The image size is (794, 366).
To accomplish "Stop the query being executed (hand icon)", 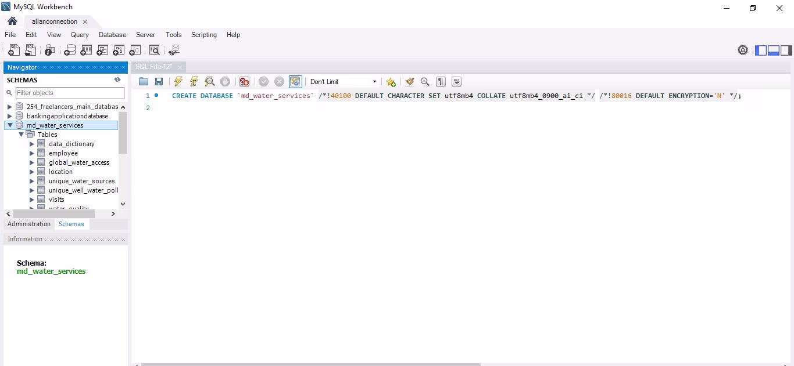I will pos(225,82).
